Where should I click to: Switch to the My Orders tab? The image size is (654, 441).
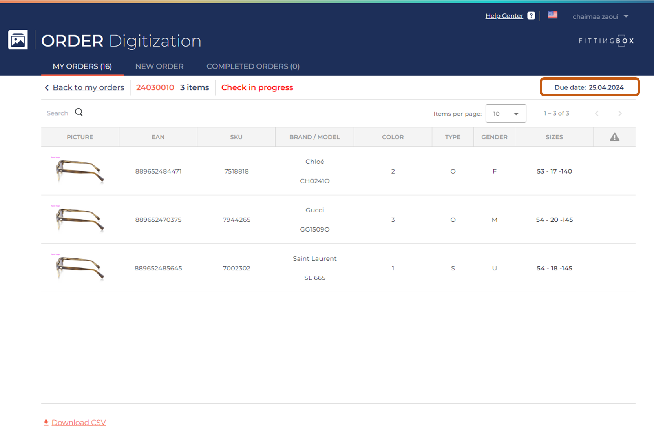82,66
